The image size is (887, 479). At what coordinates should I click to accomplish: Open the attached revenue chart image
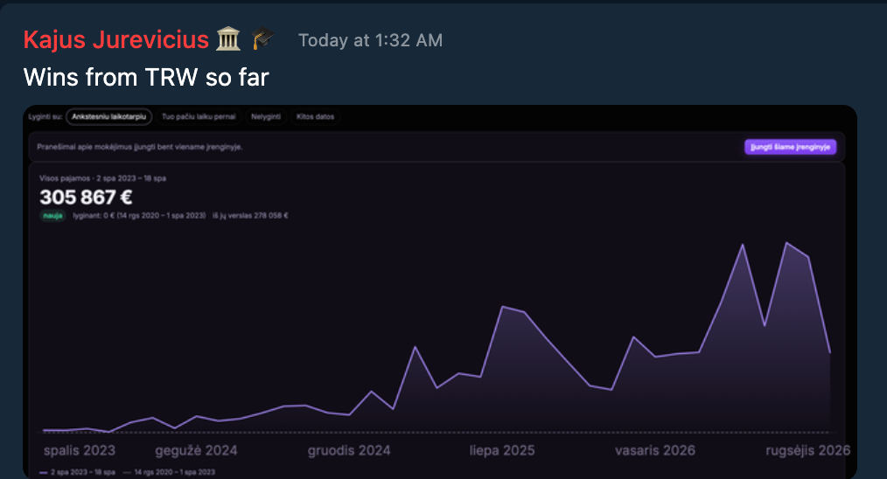click(439, 292)
